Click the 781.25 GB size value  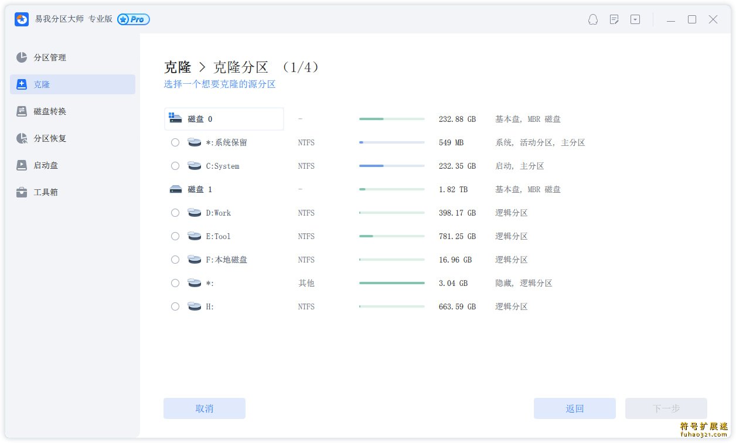click(457, 236)
